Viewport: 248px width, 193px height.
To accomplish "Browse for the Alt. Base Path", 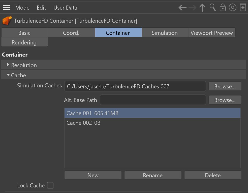I will [x=225, y=100].
